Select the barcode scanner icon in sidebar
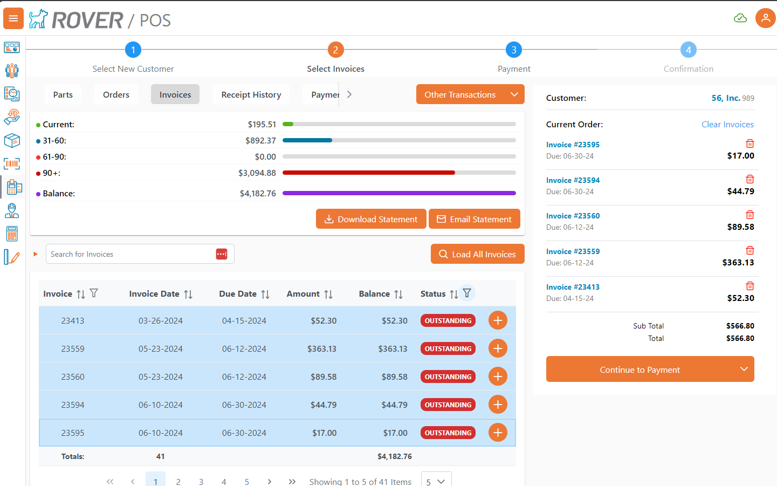777x486 pixels. pos(12,163)
